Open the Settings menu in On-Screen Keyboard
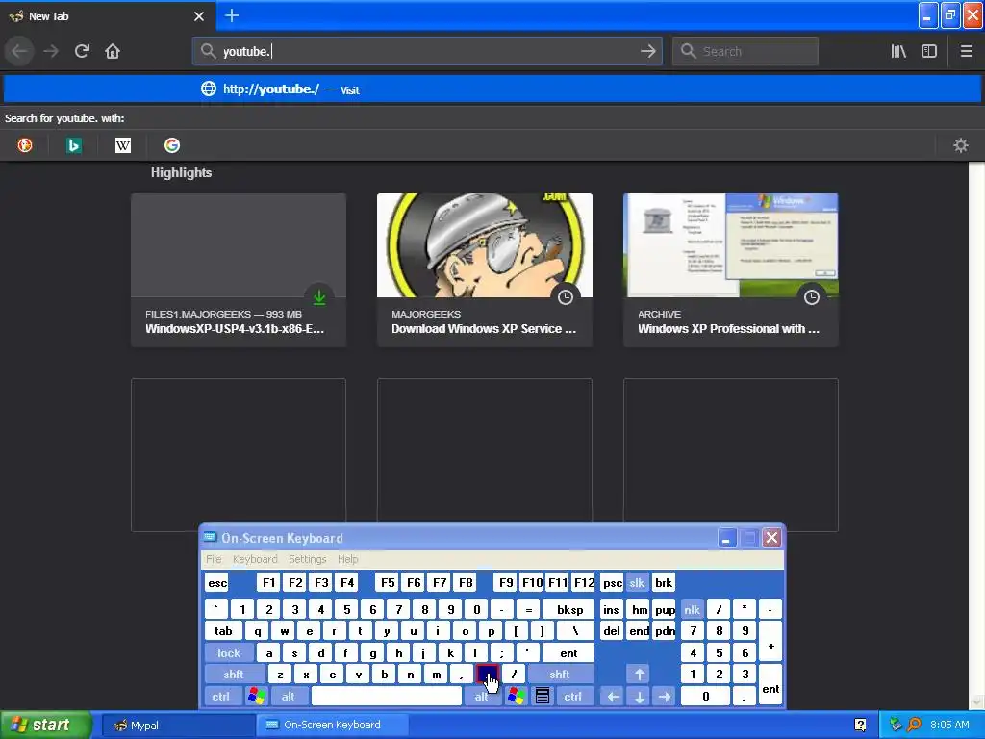 click(308, 559)
